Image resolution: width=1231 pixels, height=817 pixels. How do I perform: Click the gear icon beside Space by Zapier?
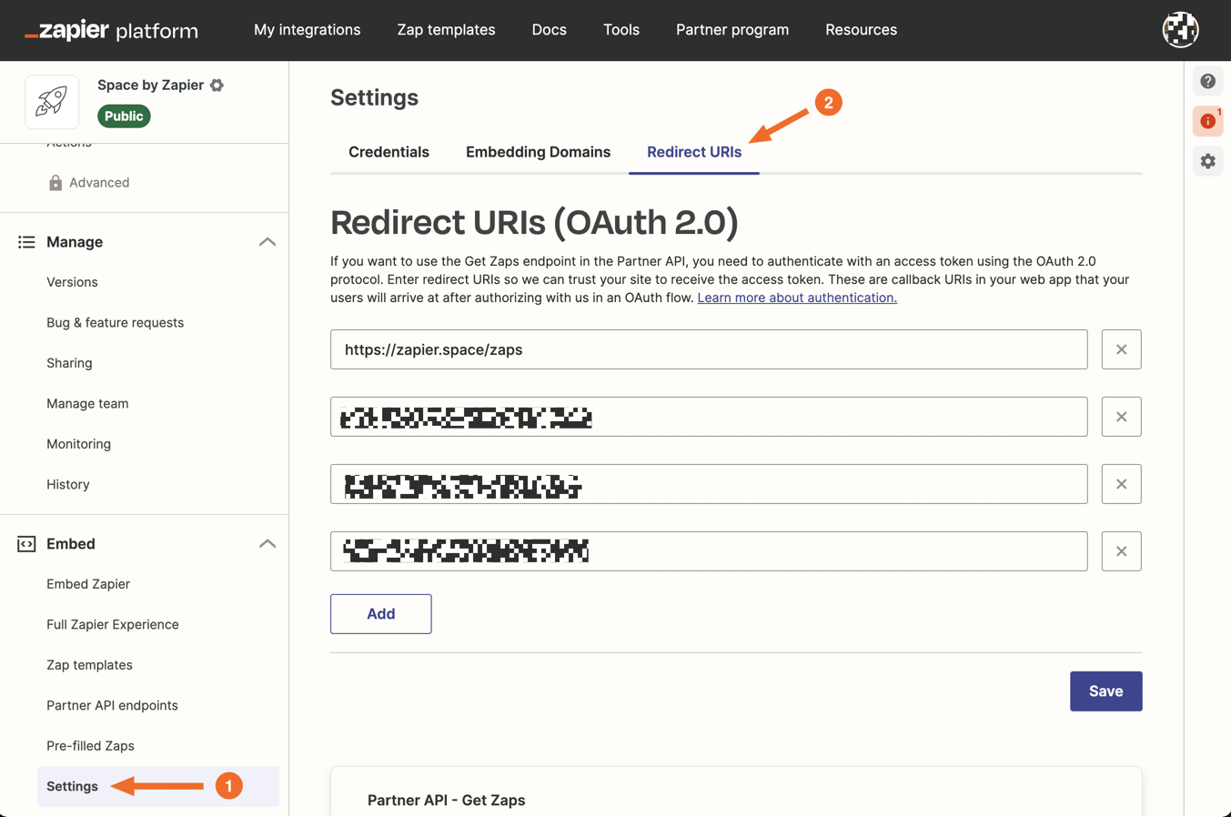(217, 85)
